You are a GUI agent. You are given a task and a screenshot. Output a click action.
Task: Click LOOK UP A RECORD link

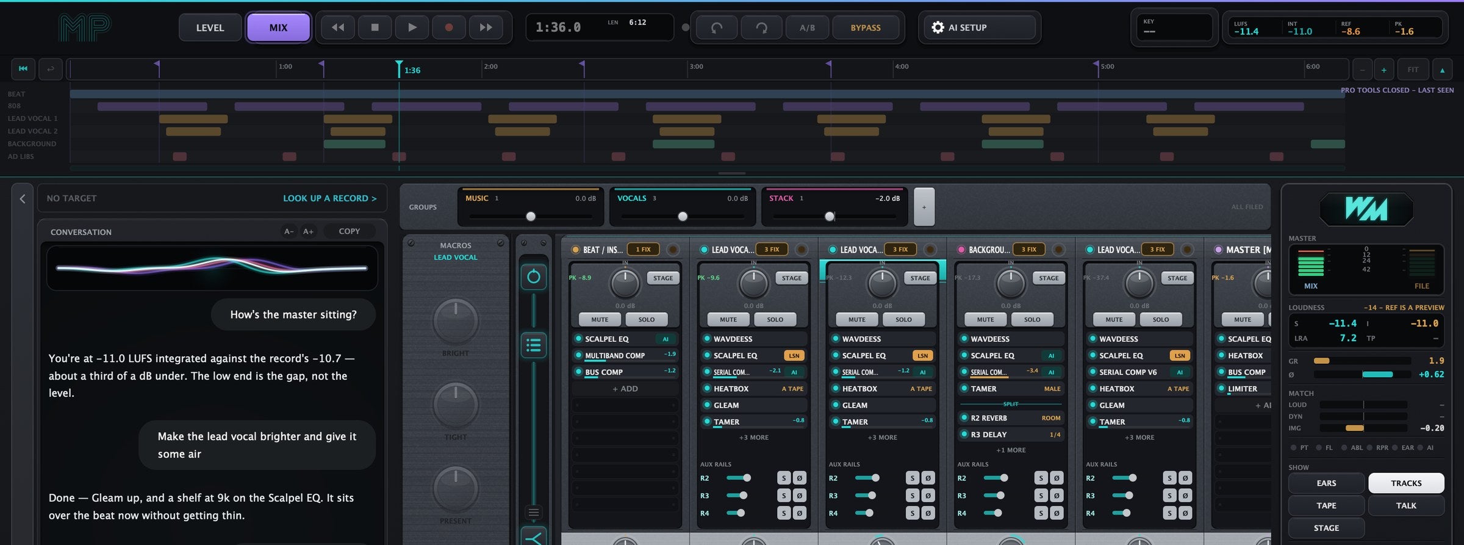[330, 198]
